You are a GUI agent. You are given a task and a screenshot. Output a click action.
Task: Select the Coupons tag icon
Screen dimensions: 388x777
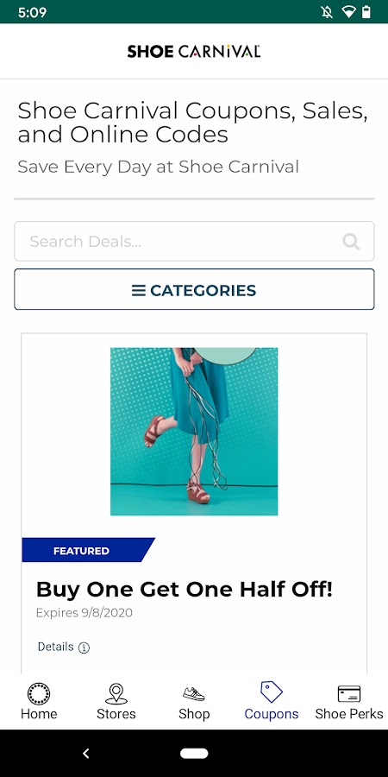click(x=272, y=692)
